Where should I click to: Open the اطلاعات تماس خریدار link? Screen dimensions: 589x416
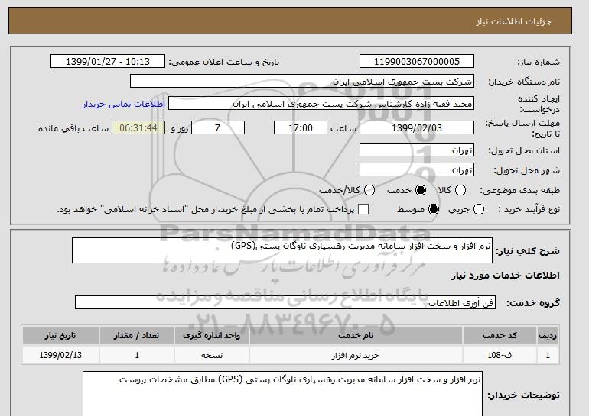pyautogui.click(x=124, y=104)
